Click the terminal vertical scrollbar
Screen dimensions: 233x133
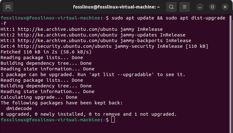[x=230, y=74]
